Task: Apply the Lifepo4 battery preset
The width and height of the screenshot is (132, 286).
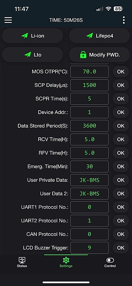Action: [x=99, y=35]
